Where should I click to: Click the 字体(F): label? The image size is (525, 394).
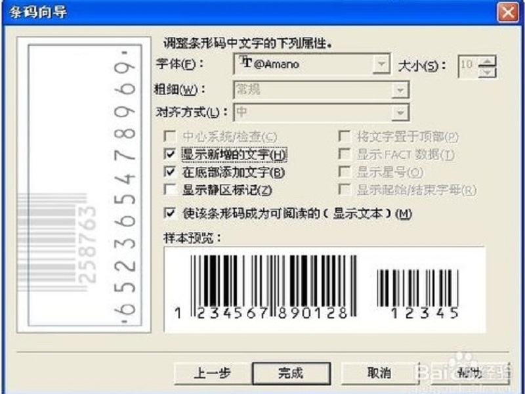pyautogui.click(x=179, y=64)
